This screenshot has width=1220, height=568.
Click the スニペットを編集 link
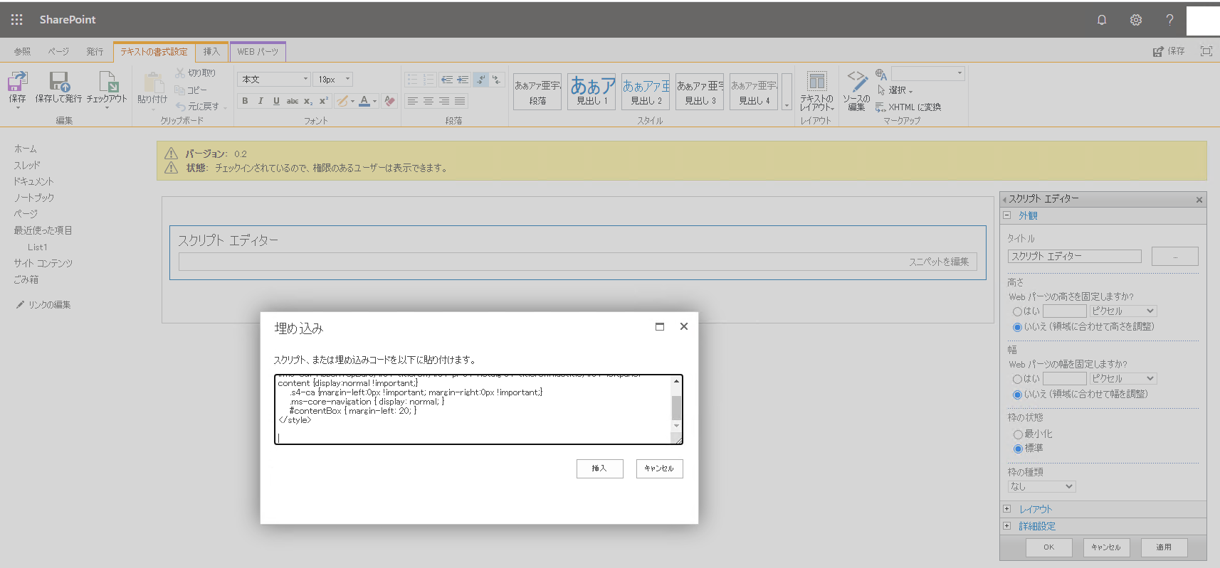[x=939, y=262]
